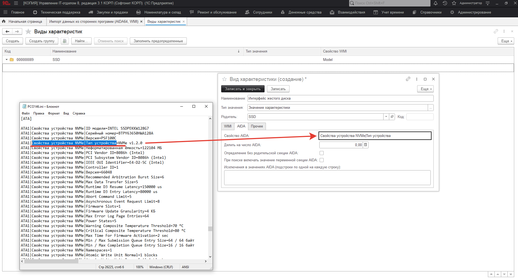Click Заполнить предопределенные button
The width and height of the screenshot is (518, 279).
click(158, 41)
